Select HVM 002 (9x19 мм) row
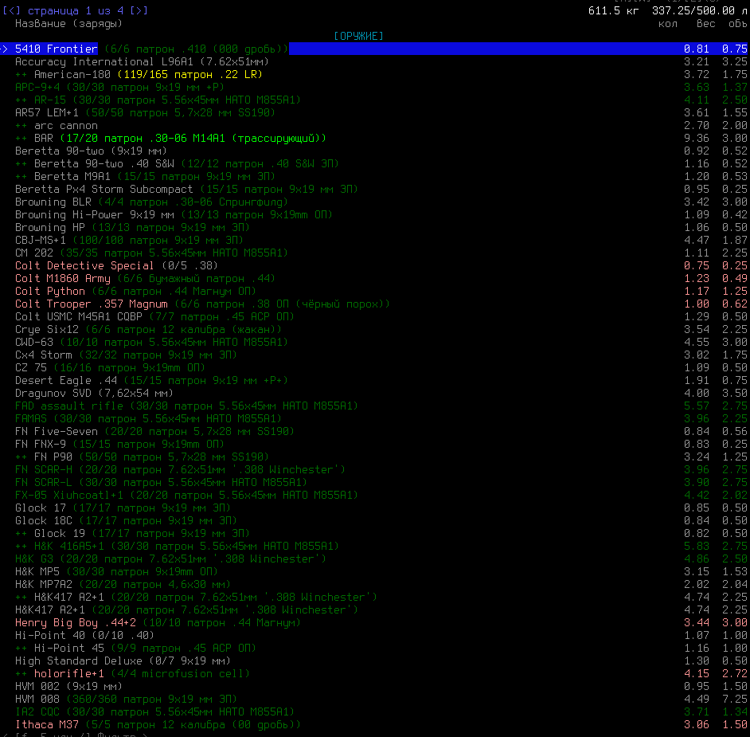The width and height of the screenshot is (750, 737). point(375,687)
